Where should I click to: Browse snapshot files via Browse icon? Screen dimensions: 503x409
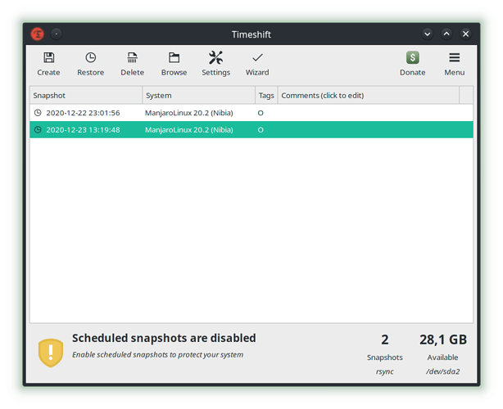174,58
